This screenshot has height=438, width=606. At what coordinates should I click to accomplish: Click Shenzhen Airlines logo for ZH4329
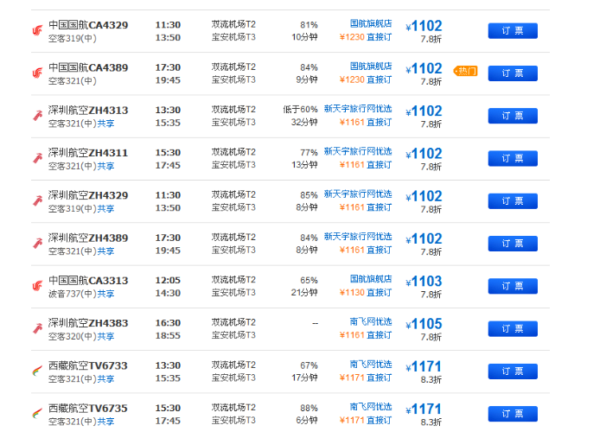tap(37, 200)
